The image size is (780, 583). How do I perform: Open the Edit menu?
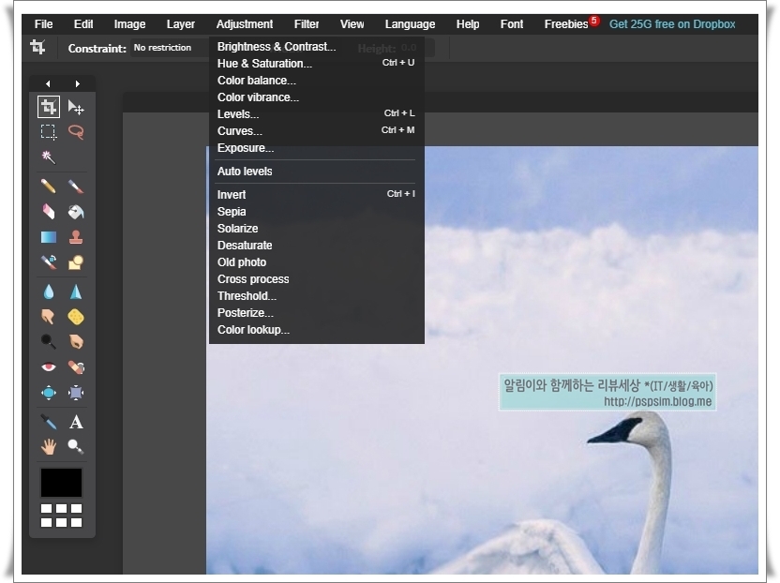tap(83, 23)
